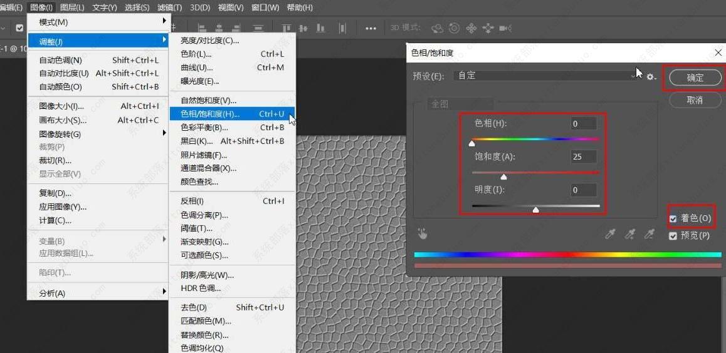The height and width of the screenshot is (353, 726).
Task: Uncheck the 预览(P) preview checkbox
Action: (673, 236)
